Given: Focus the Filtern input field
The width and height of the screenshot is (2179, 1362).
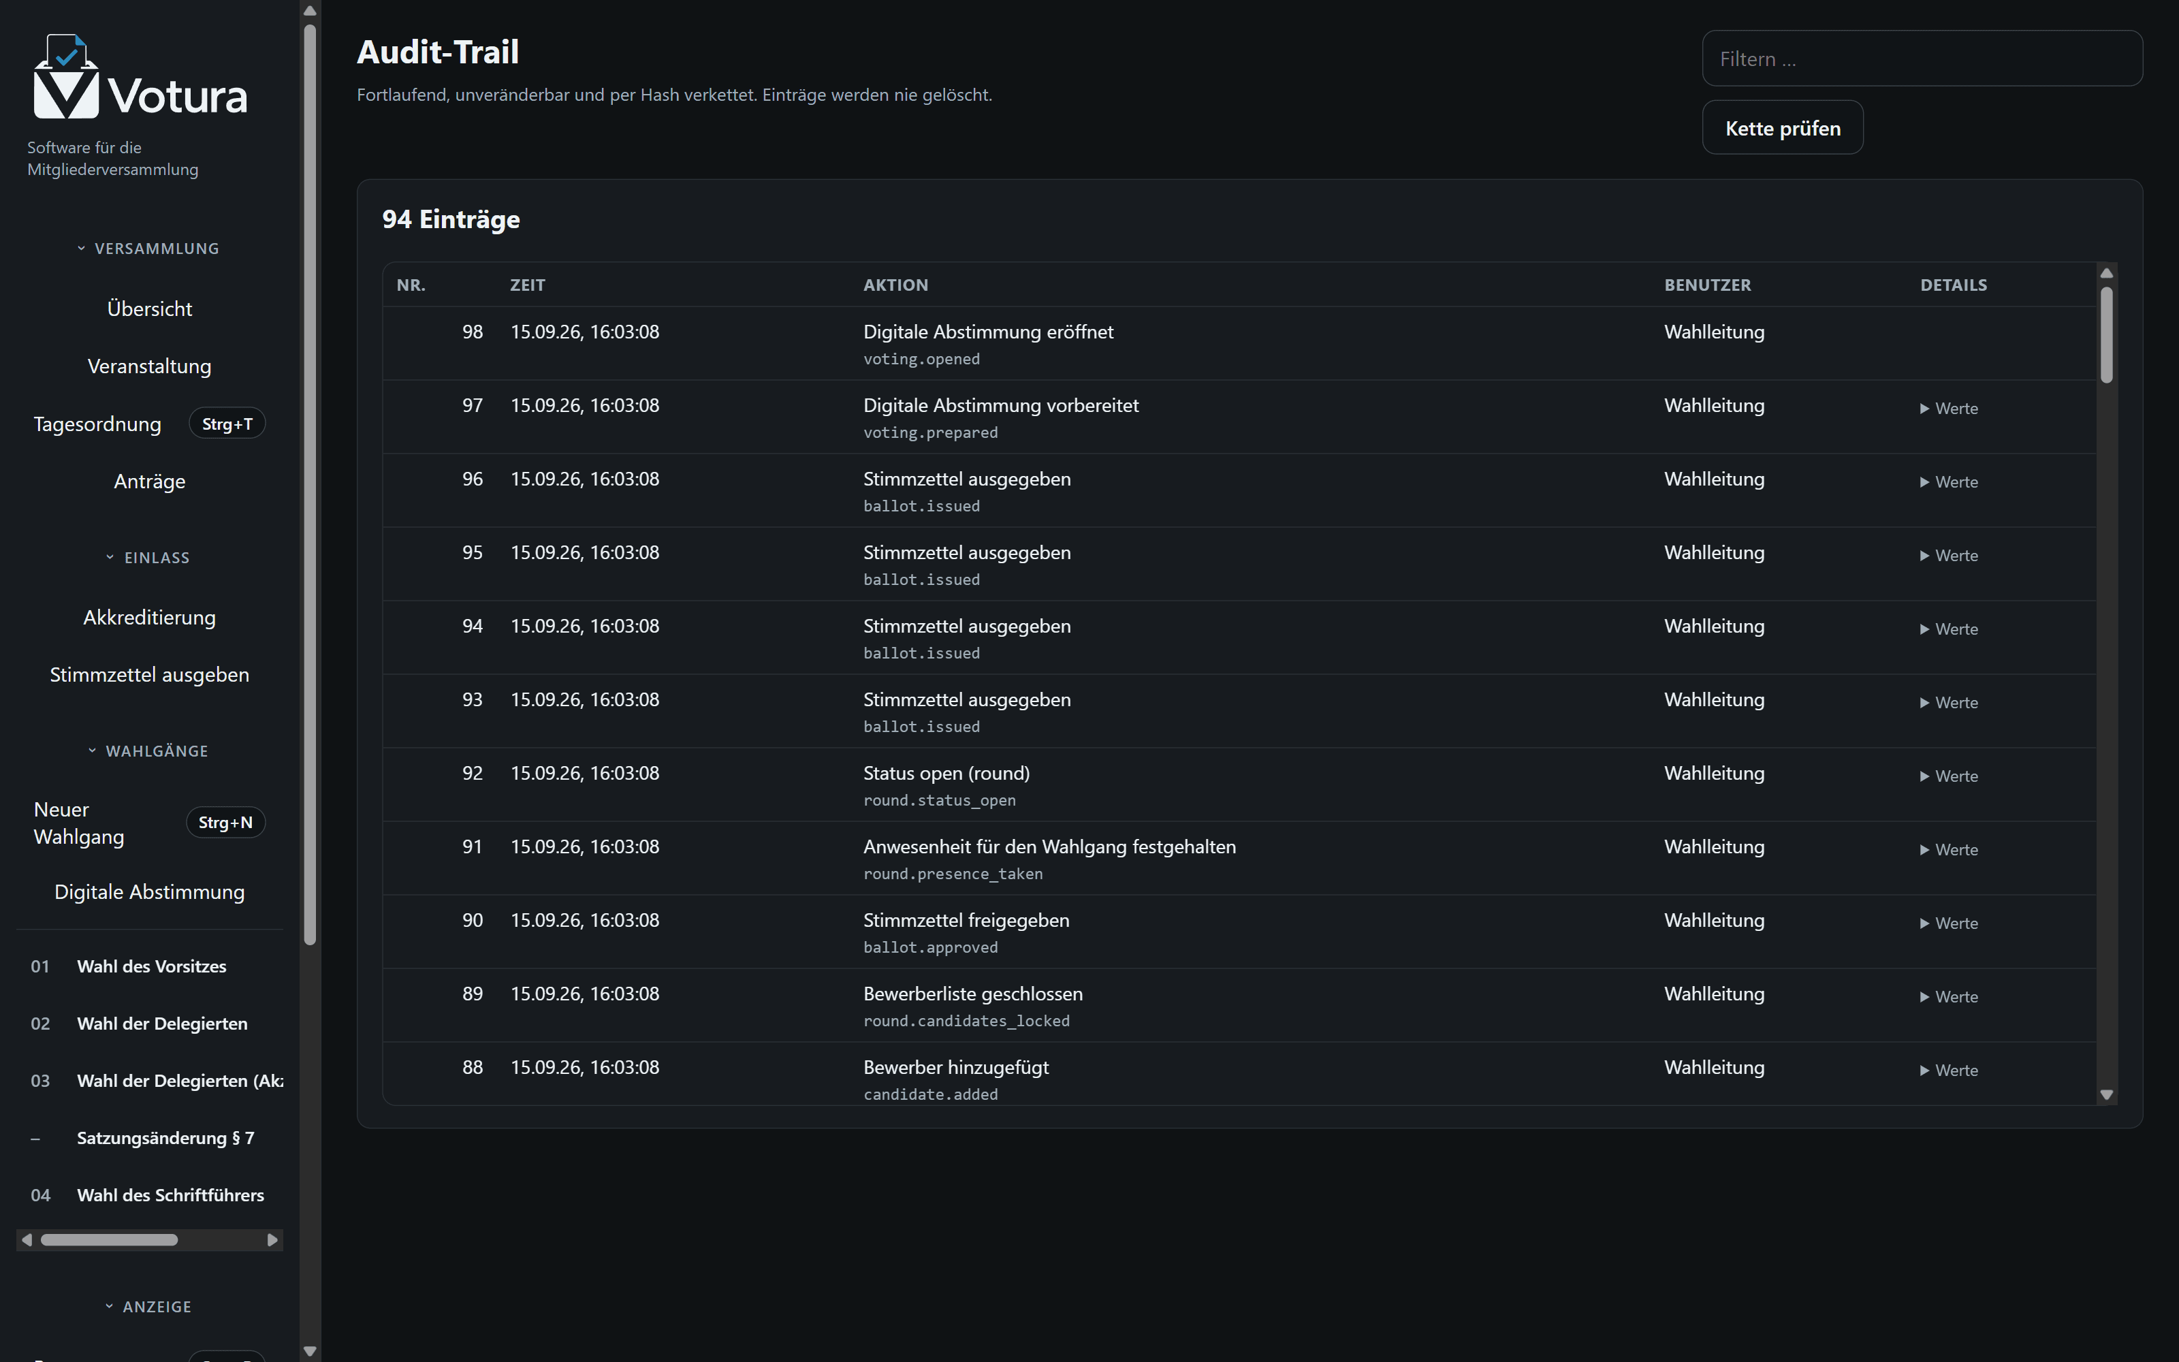Looking at the screenshot, I should click(1922, 59).
